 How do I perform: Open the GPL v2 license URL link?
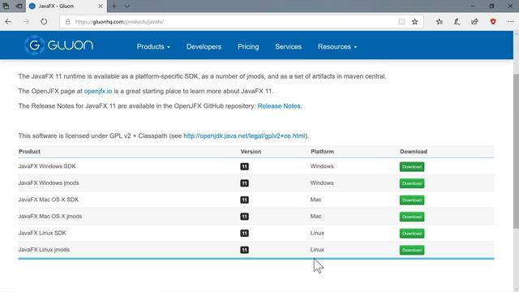(244, 135)
